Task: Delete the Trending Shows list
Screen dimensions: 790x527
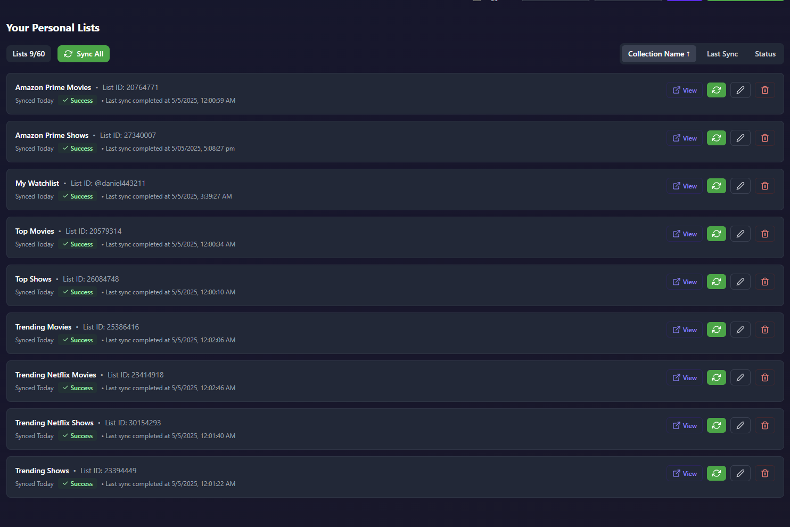Action: pos(764,473)
